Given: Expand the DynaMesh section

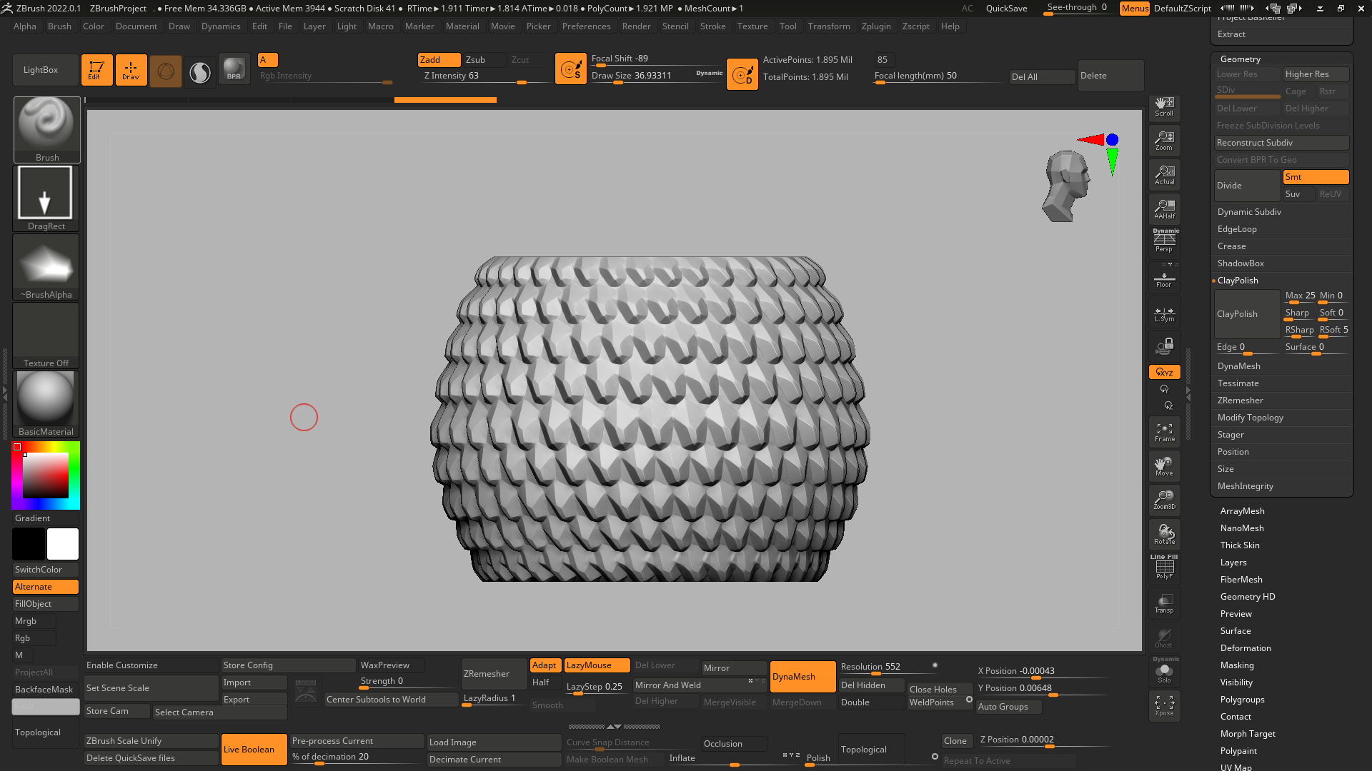Looking at the screenshot, I should point(1239,366).
